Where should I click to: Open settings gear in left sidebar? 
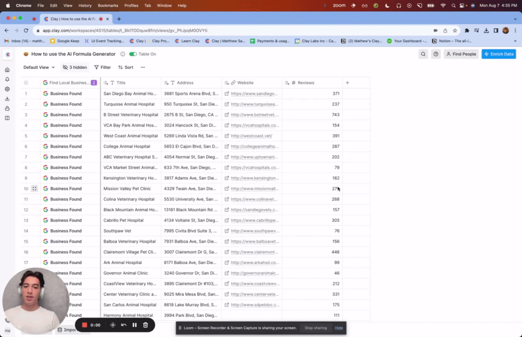point(7,89)
